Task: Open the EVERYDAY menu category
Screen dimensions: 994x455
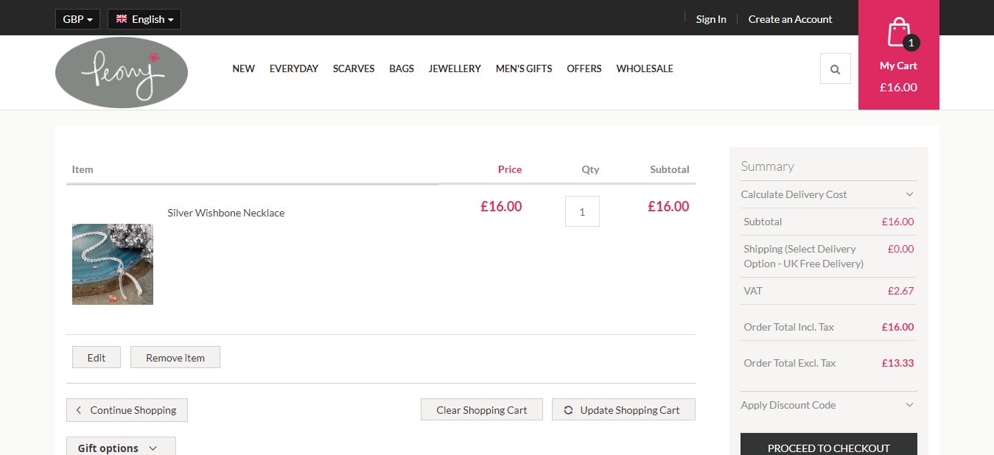Action: point(294,68)
